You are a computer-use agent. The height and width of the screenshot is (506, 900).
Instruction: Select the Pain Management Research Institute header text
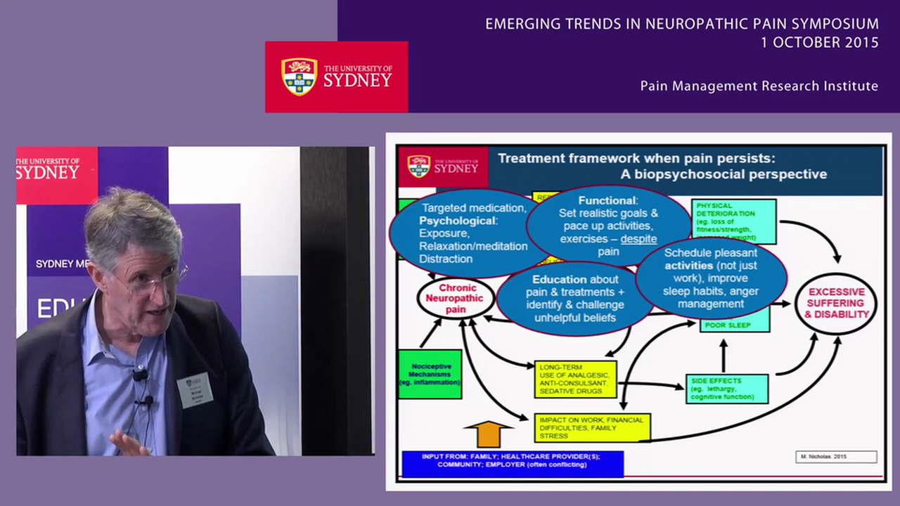(x=759, y=85)
